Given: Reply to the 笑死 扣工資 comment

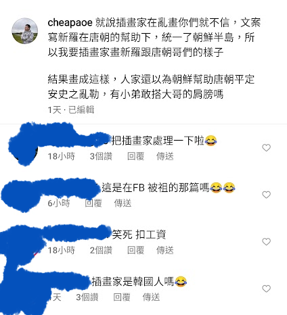Looking at the screenshot, I should [x=135, y=250].
